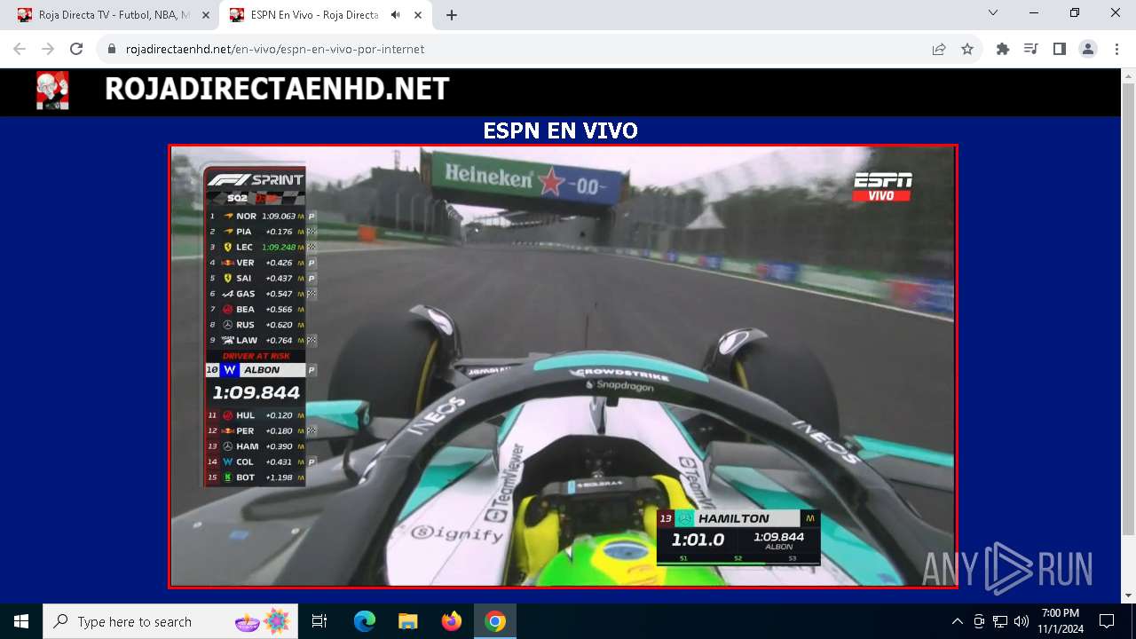Open the network status tray icon

tap(1000, 621)
